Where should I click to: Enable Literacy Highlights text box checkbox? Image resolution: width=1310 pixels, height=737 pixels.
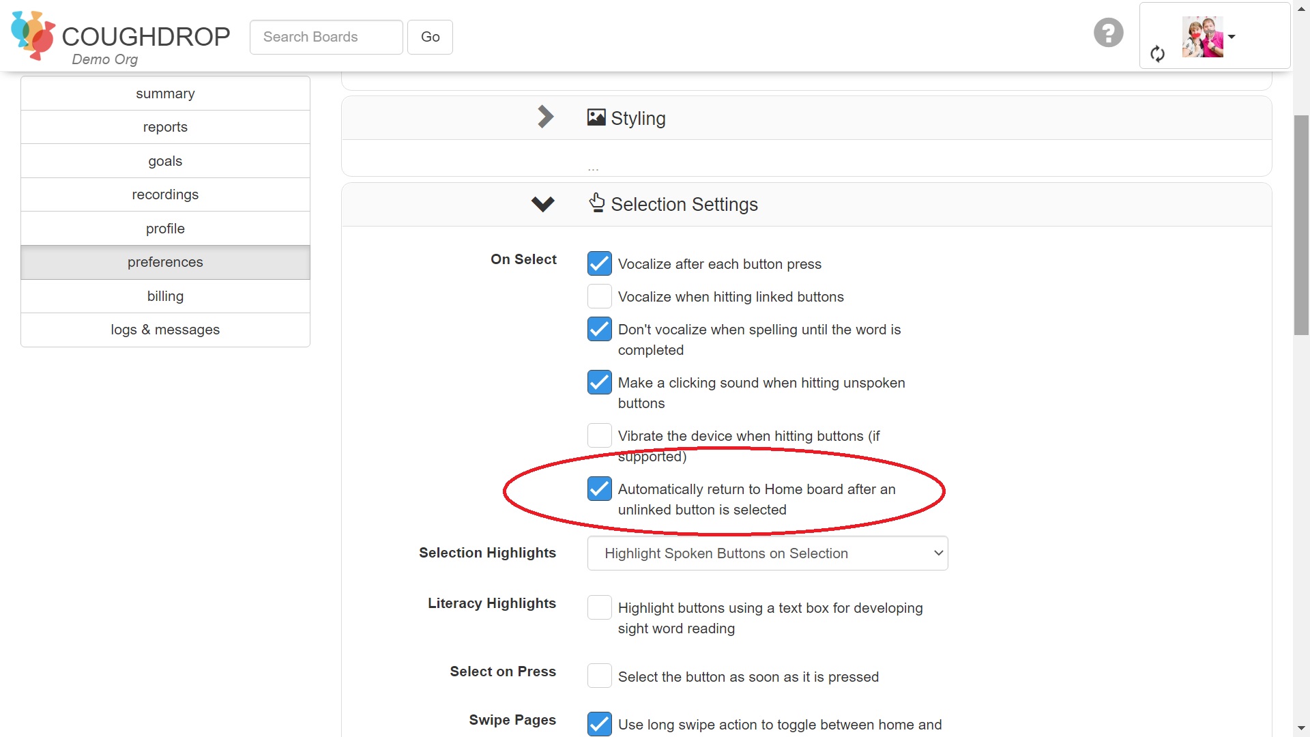click(x=599, y=607)
